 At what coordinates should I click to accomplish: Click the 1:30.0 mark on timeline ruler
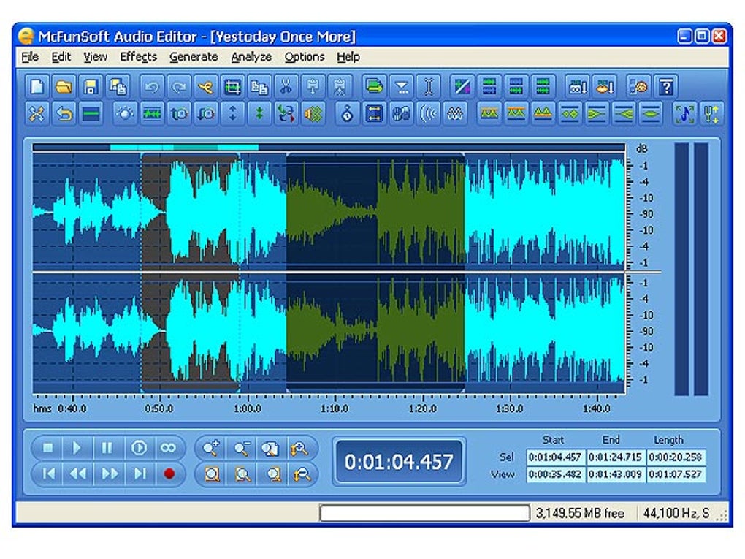(509, 408)
